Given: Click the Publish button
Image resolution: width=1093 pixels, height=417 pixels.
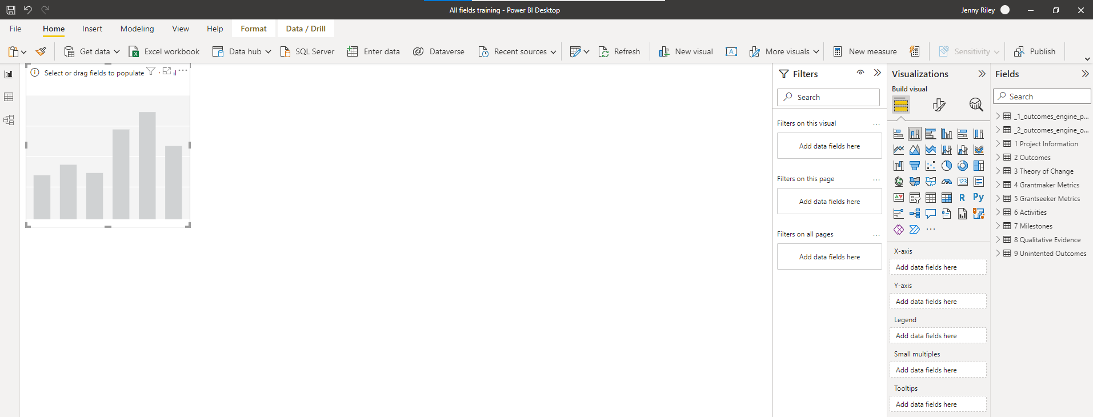Looking at the screenshot, I should (1035, 51).
